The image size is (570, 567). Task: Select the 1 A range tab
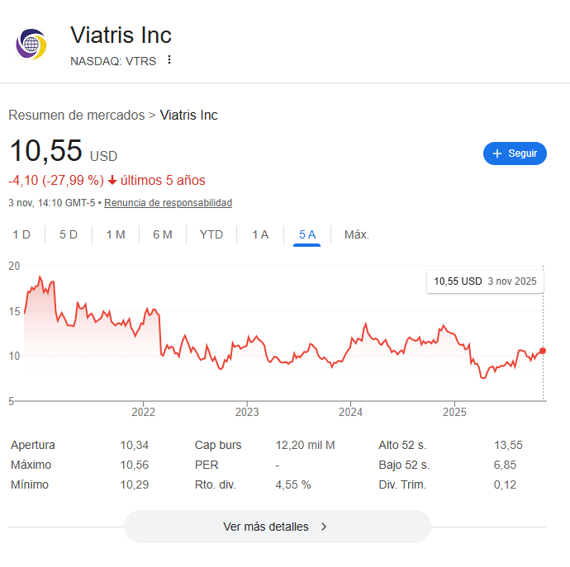click(260, 234)
